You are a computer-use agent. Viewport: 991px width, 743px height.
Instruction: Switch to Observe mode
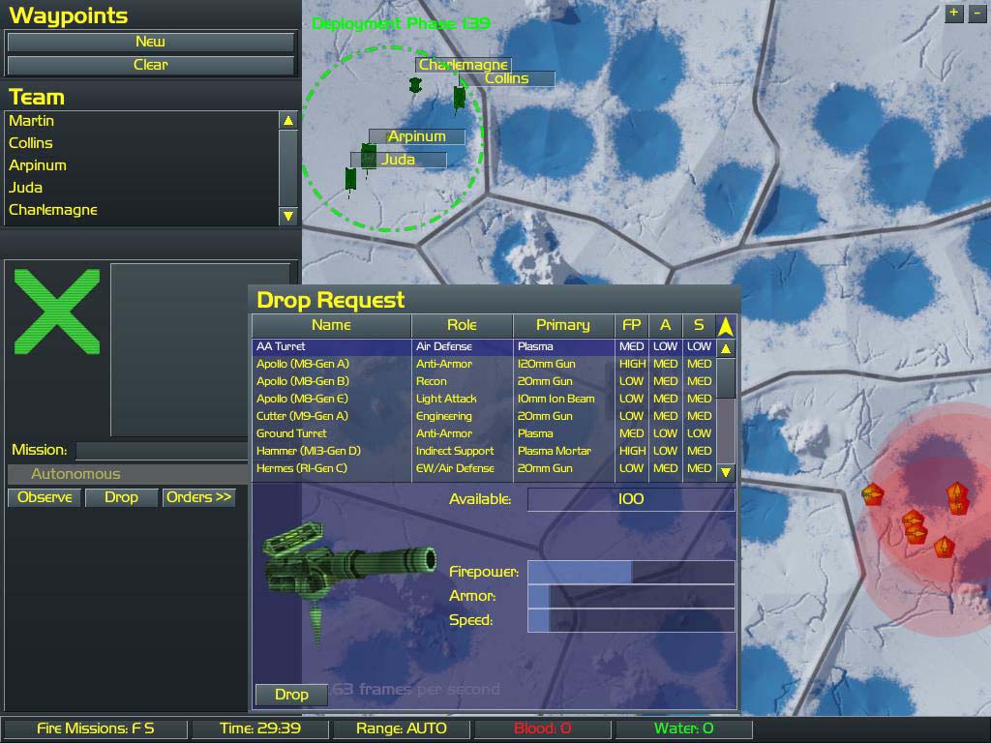pos(43,496)
